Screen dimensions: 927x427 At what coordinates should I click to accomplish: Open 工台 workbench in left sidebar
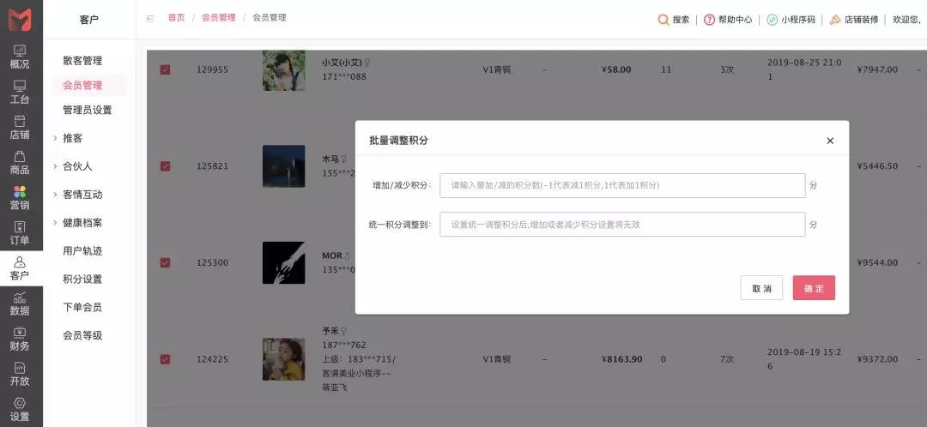click(20, 93)
